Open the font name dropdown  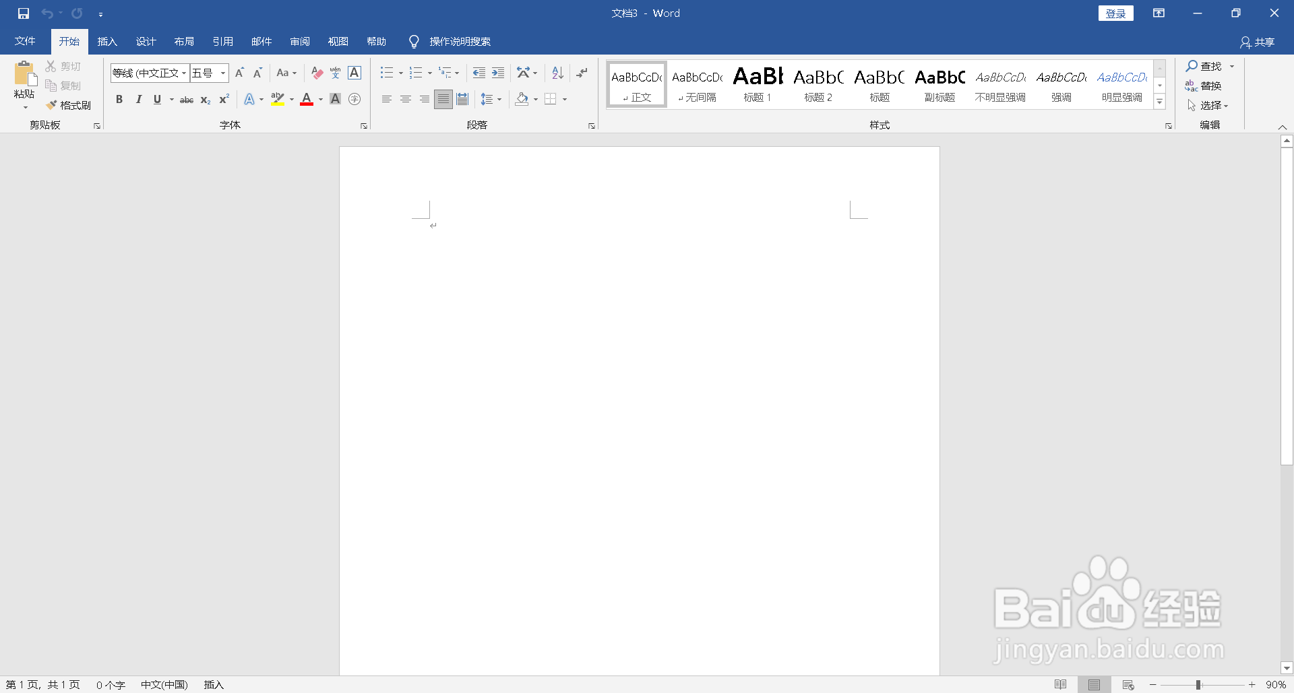(x=184, y=73)
